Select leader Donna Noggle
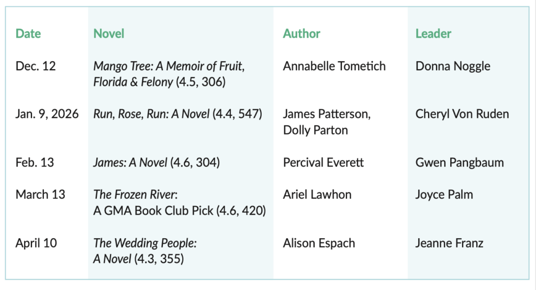Image resolution: width=536 pixels, height=290 pixels. point(453,66)
